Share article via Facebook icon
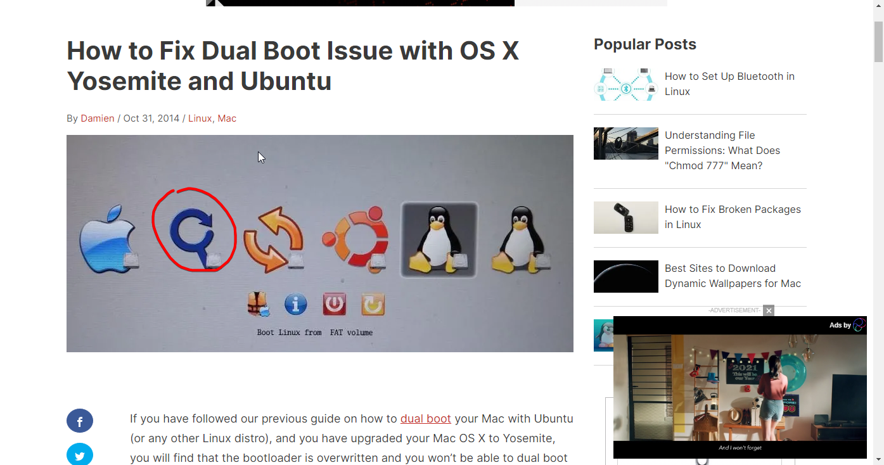This screenshot has width=884, height=465. click(x=80, y=421)
